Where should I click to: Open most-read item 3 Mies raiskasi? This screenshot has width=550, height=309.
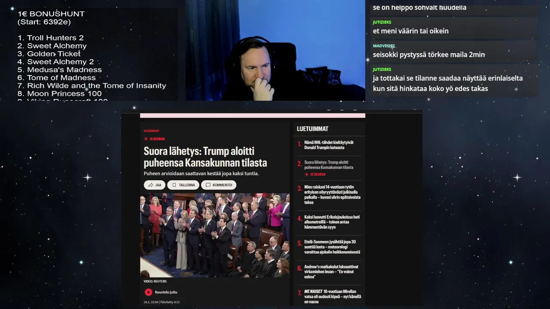pos(332,195)
